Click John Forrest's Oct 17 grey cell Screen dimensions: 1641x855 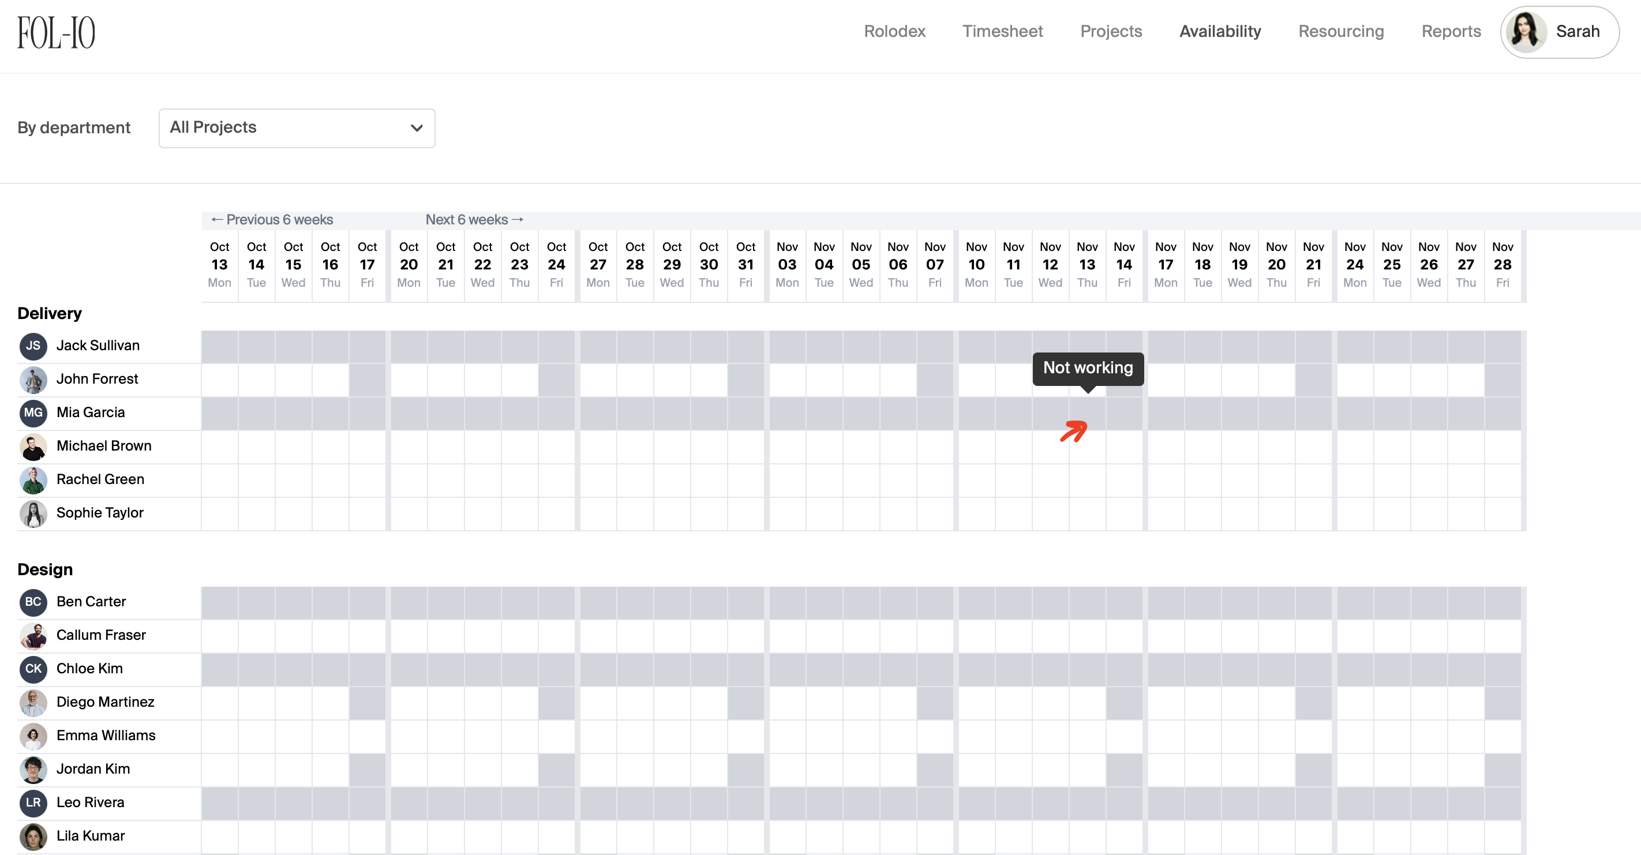(367, 380)
